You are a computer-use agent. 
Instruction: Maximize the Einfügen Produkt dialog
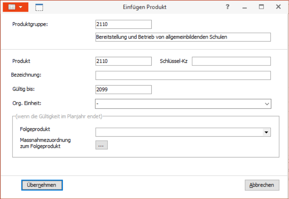tap(261, 7)
